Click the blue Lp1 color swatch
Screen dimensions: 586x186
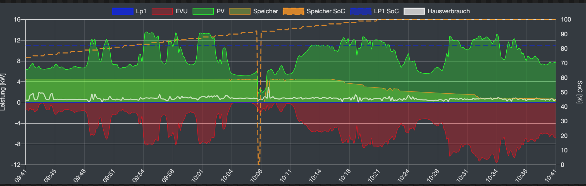tap(122, 11)
